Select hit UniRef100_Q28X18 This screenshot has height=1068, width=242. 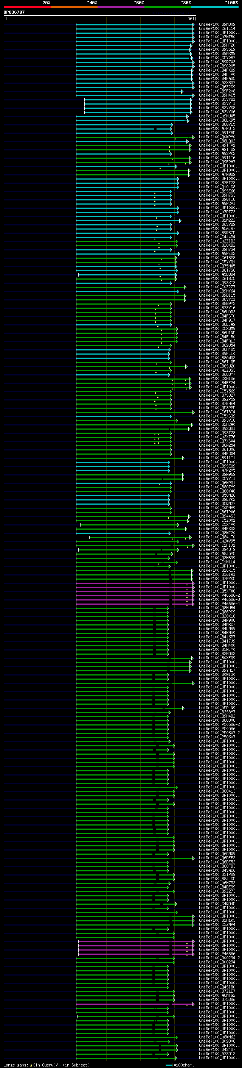pos(217,616)
